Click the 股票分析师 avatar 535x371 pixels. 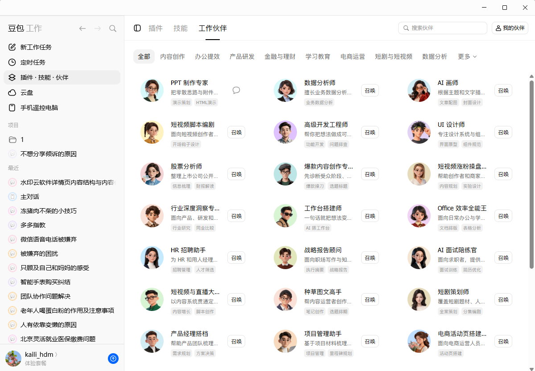pos(152,174)
